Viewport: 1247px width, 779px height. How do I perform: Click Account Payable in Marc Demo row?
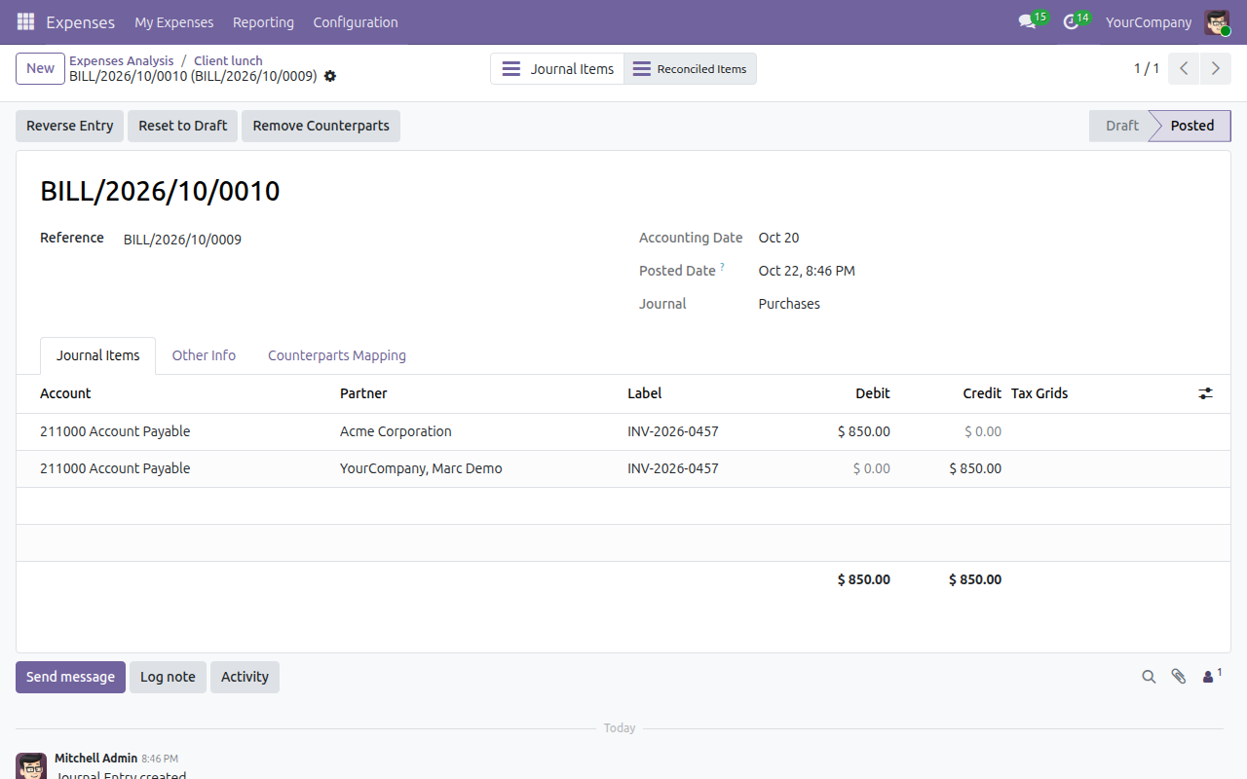tap(115, 468)
